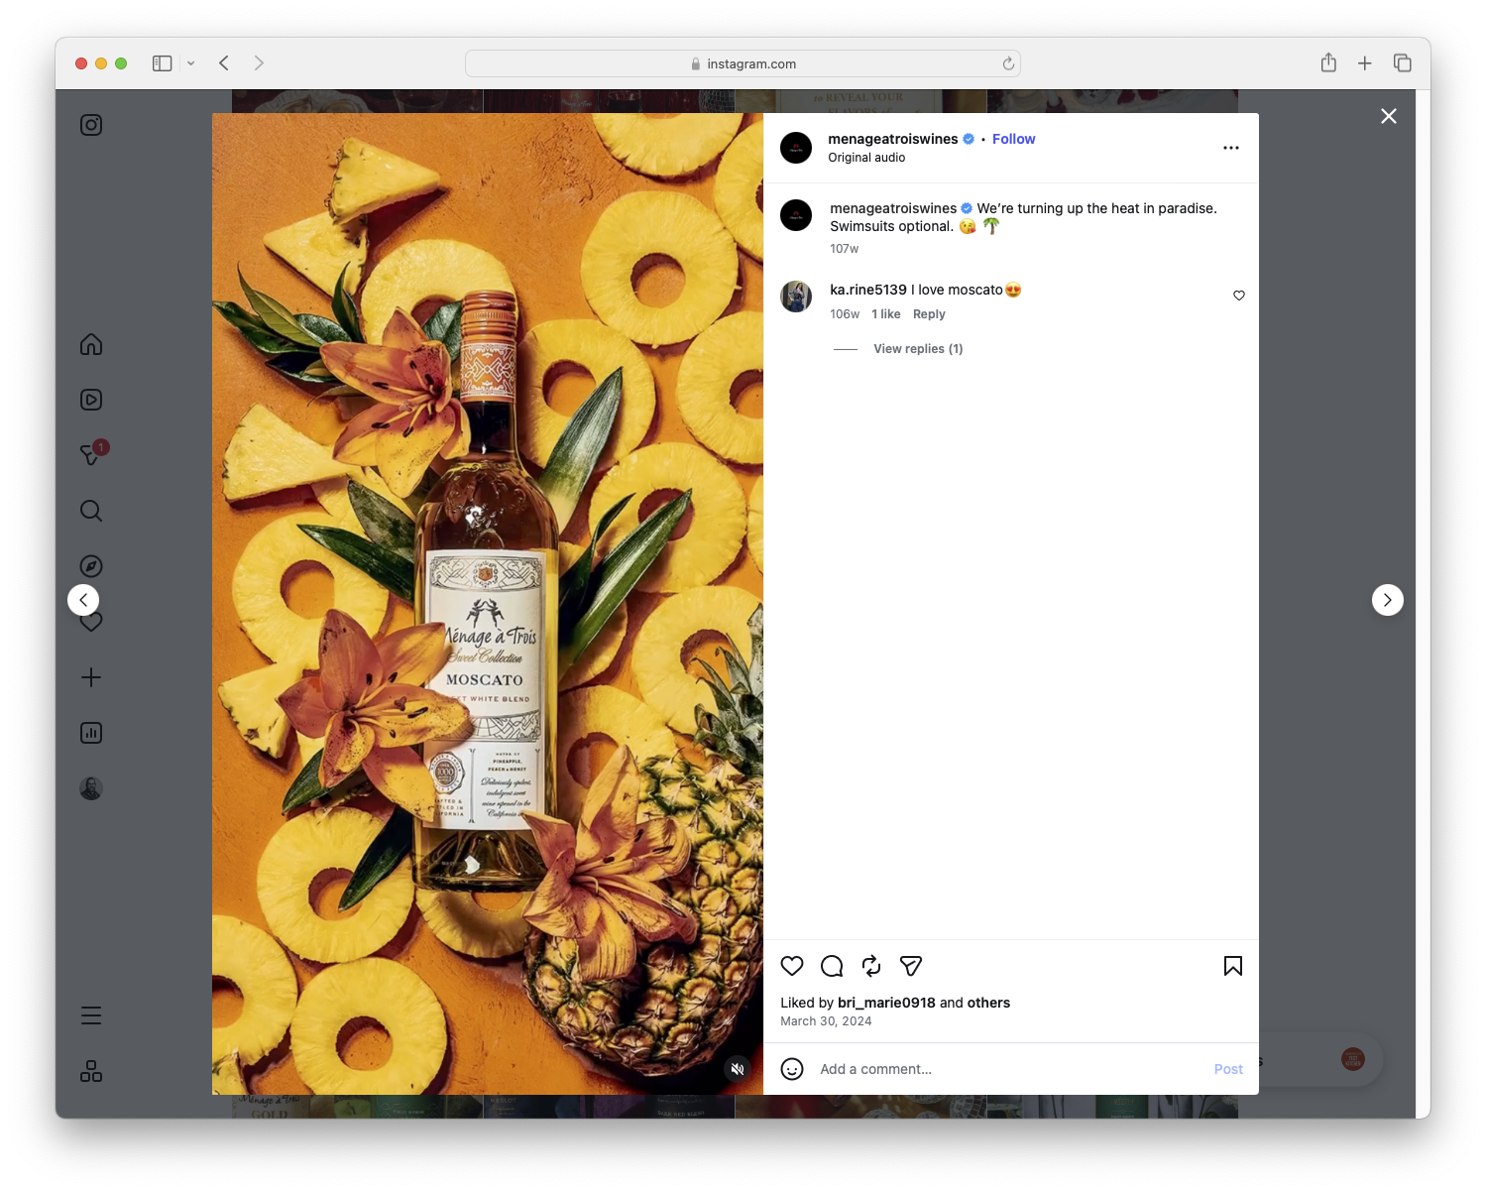Open bri_marie0918 profile in likes line
The height and width of the screenshot is (1192, 1486).
coord(886,1003)
